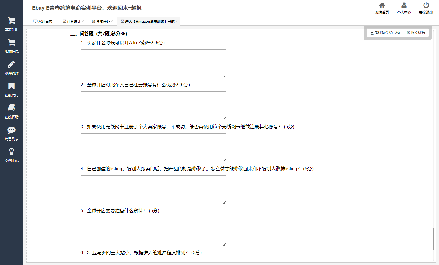Switch to the 考试任务 tab

[101, 21]
